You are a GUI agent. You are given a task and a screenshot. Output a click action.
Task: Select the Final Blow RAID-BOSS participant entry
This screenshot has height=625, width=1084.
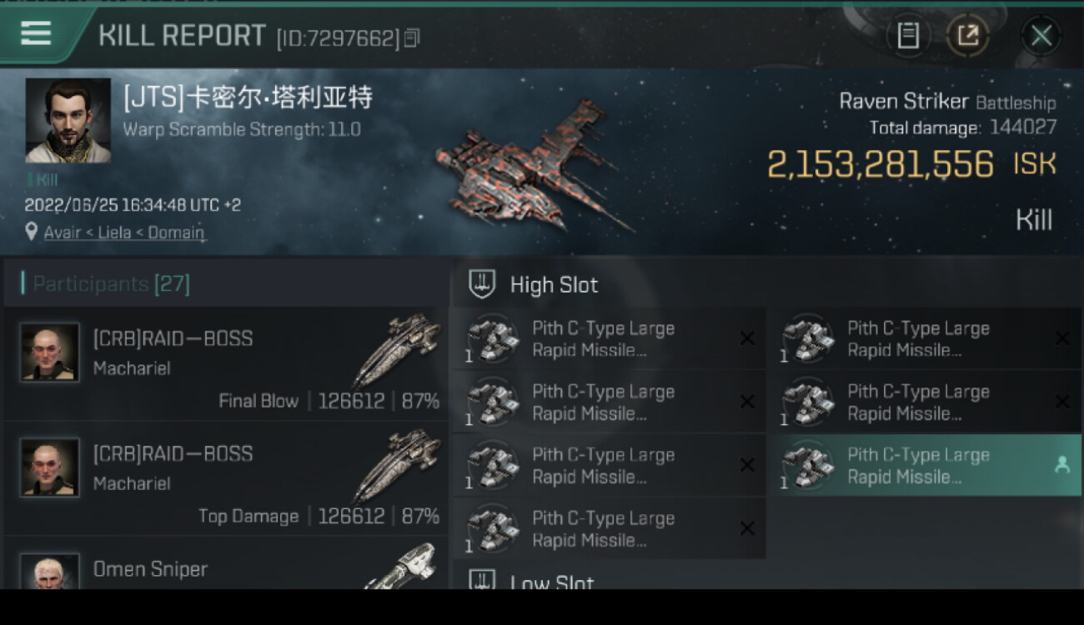[226, 363]
